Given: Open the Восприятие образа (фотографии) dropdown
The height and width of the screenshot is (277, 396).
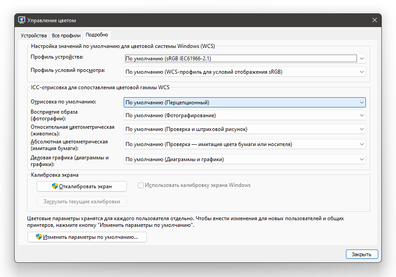Looking at the screenshot, I should click(362, 115).
